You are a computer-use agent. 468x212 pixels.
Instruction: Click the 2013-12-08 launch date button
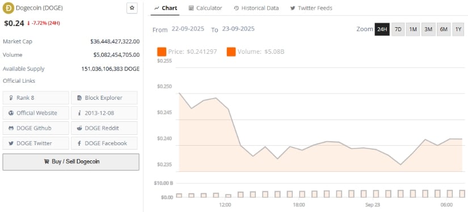104,113
